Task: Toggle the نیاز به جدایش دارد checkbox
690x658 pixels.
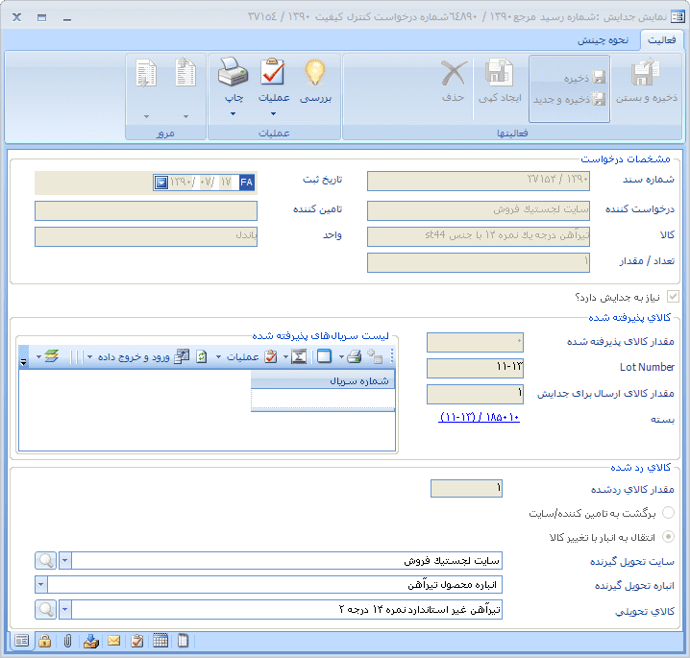Action: tap(672, 297)
